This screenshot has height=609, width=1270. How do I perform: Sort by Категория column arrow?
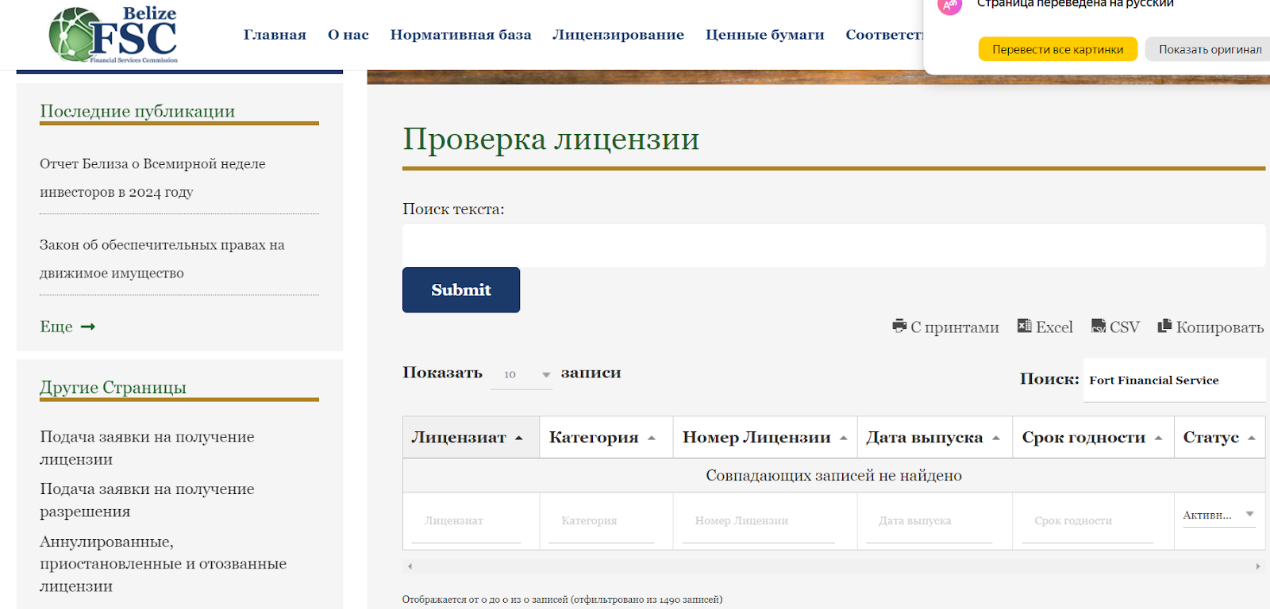click(x=652, y=438)
